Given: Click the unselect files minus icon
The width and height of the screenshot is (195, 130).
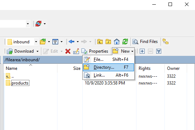Looking at the screenshot, I should click(150, 51).
